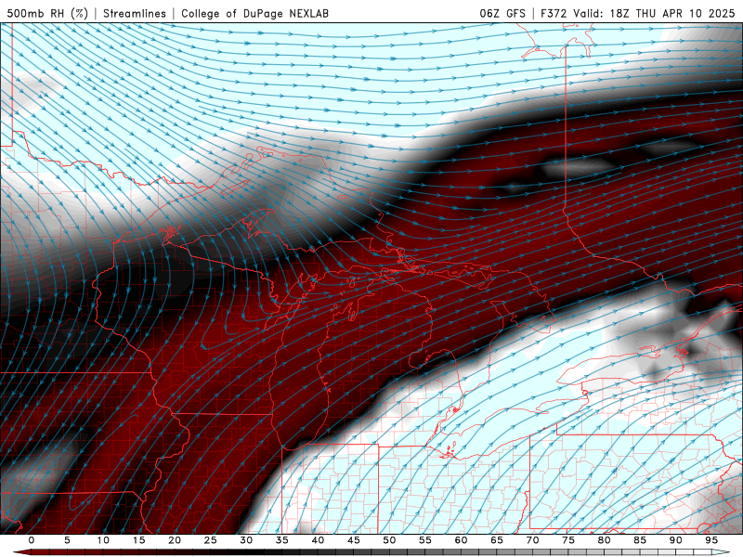The width and height of the screenshot is (743, 557).
Task: Click the "F372" forecast hour text
Action: point(554,13)
